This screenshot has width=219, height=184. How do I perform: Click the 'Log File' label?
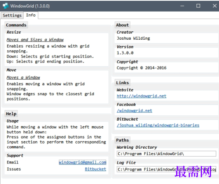(126, 163)
